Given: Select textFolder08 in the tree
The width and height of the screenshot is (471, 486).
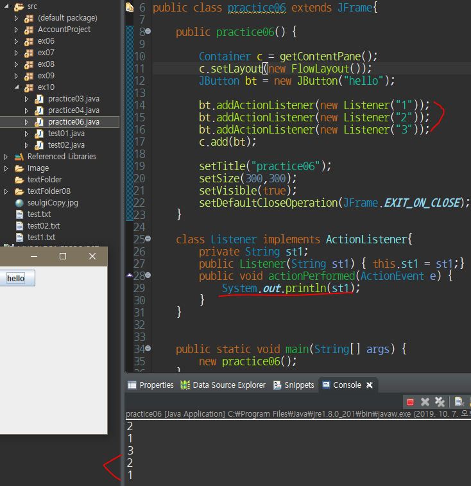Looking at the screenshot, I should point(49,191).
